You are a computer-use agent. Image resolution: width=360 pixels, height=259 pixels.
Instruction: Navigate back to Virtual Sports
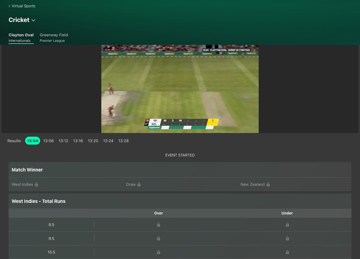click(23, 6)
